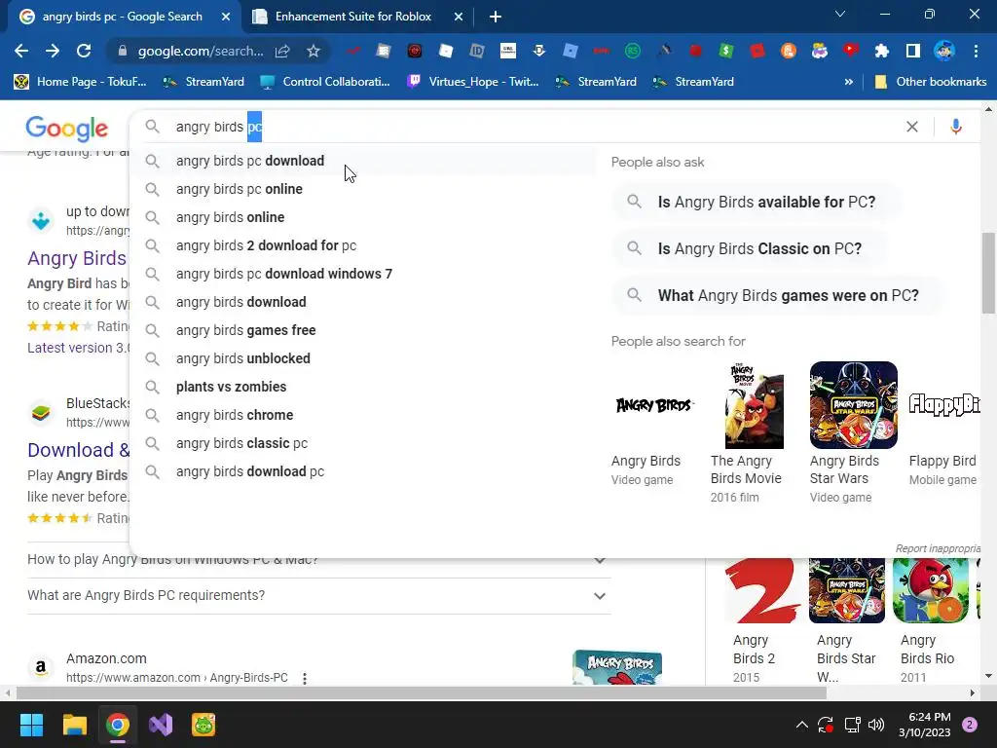The height and width of the screenshot is (748, 997).
Task: Pick suggestion angry birds 2 download for pc
Action: pyautogui.click(x=364, y=245)
